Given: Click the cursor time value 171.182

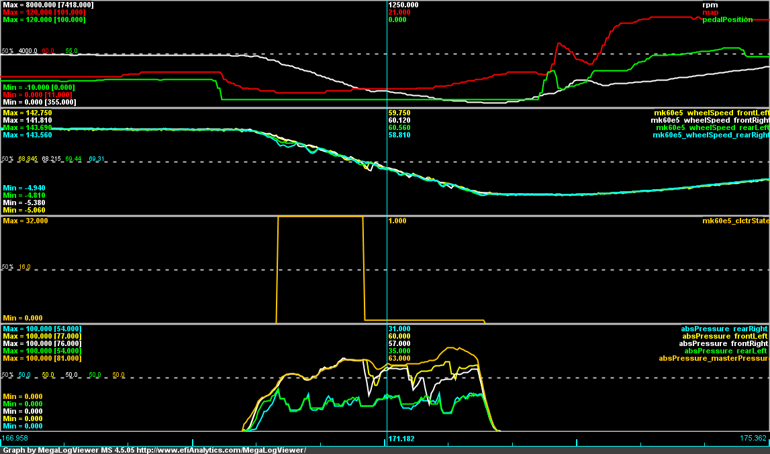Looking at the screenshot, I should [x=401, y=439].
